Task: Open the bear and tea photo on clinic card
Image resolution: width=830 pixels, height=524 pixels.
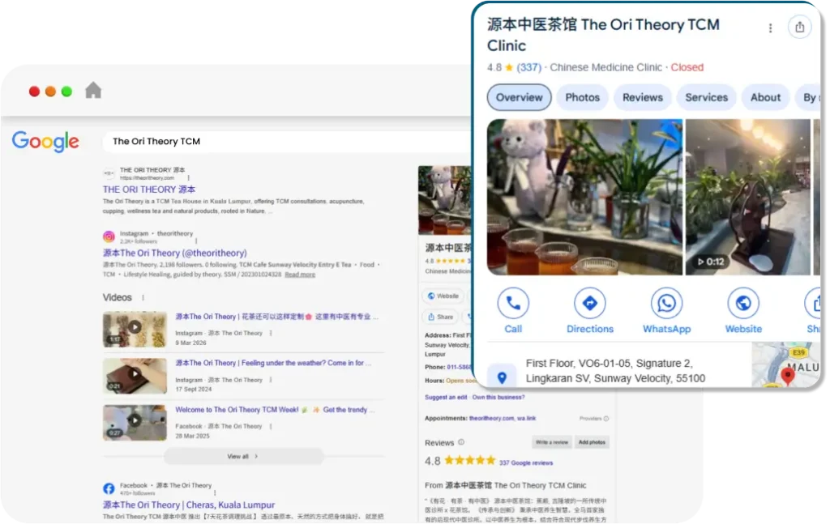Action: click(584, 197)
